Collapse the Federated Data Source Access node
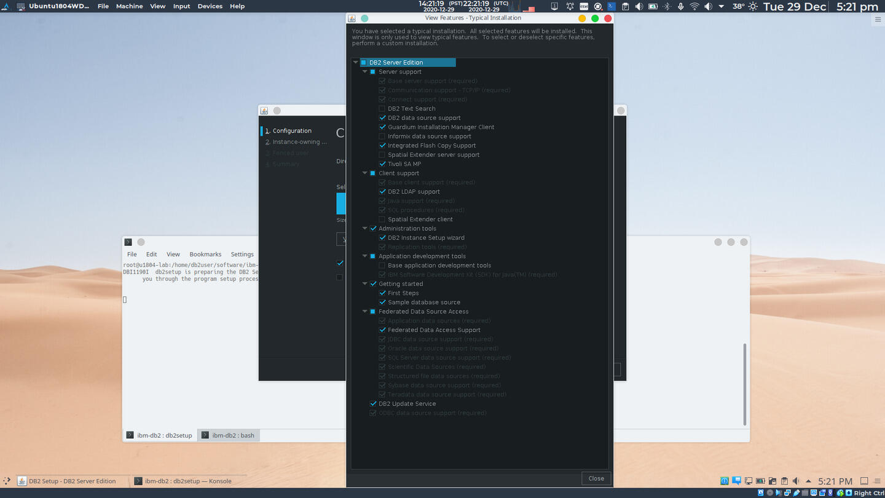 point(364,312)
